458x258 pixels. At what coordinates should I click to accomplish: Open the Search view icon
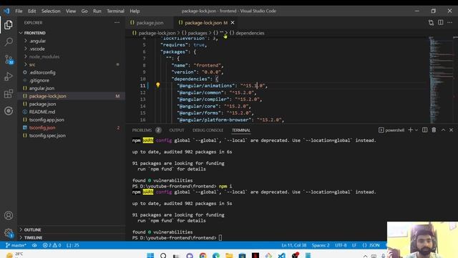point(9,42)
